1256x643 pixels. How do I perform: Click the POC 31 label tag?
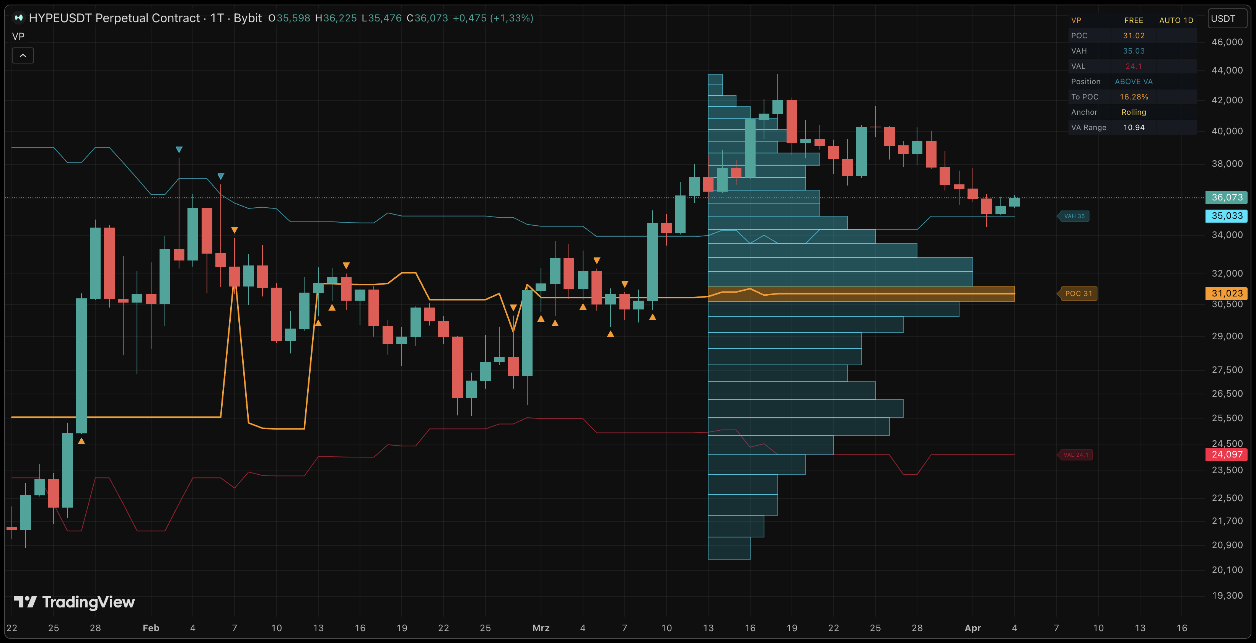tap(1078, 293)
